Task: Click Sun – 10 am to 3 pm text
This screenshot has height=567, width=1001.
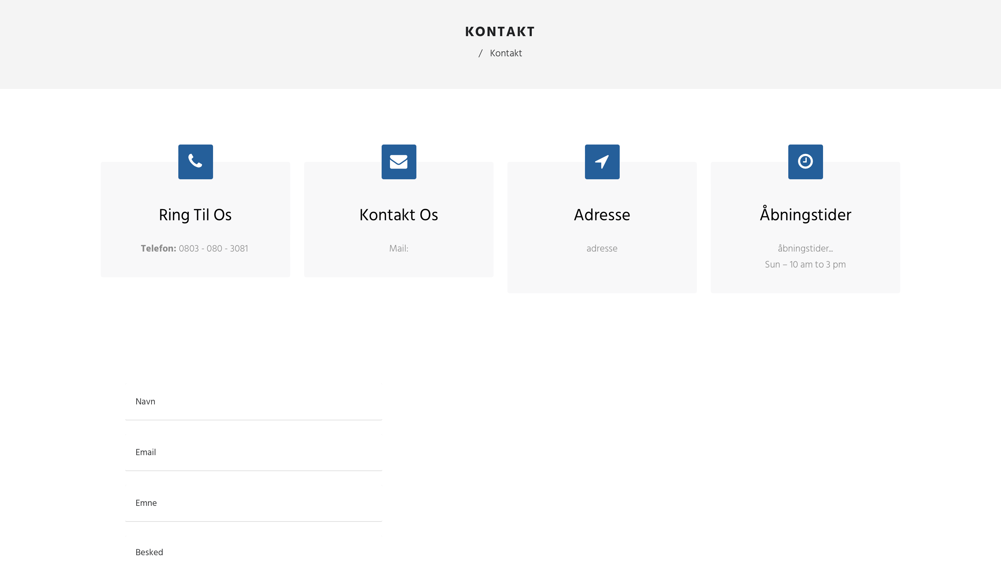Action: (x=805, y=264)
